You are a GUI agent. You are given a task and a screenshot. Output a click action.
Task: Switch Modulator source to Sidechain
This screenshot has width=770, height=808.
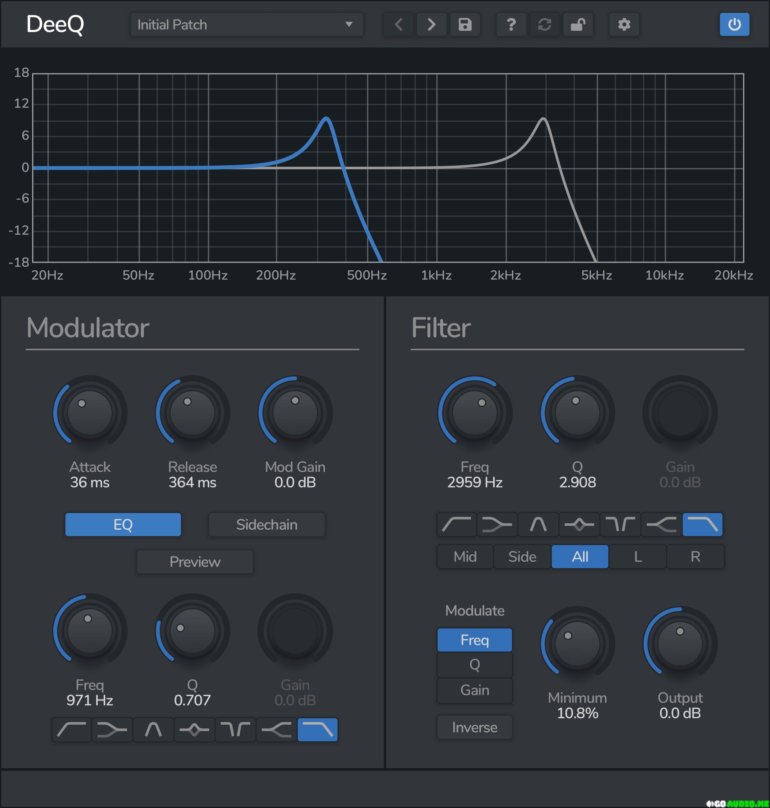tap(267, 525)
